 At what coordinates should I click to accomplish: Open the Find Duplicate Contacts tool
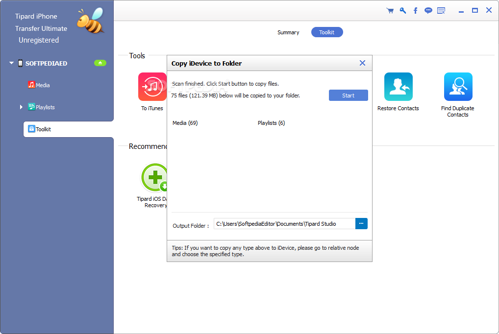tap(458, 95)
